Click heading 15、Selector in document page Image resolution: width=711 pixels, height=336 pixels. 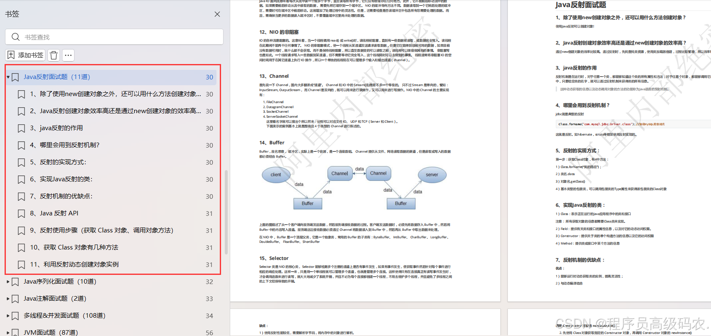274,258
